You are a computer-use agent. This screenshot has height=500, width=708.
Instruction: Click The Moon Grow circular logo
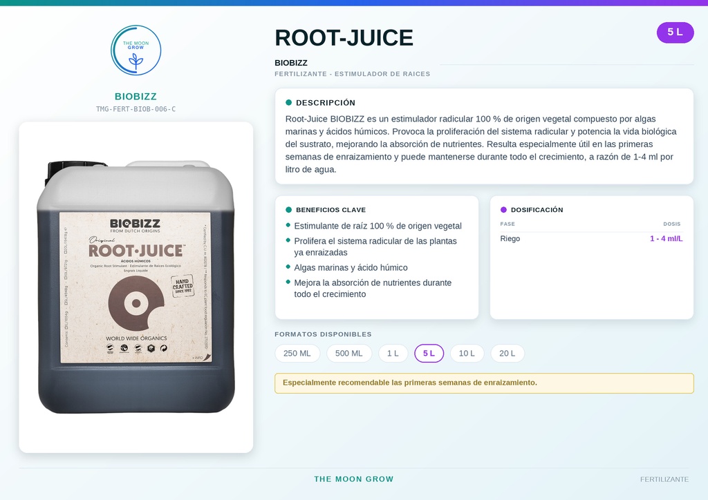tap(136, 50)
